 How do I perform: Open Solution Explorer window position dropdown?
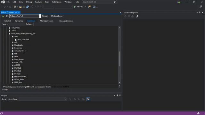pos(197,12)
